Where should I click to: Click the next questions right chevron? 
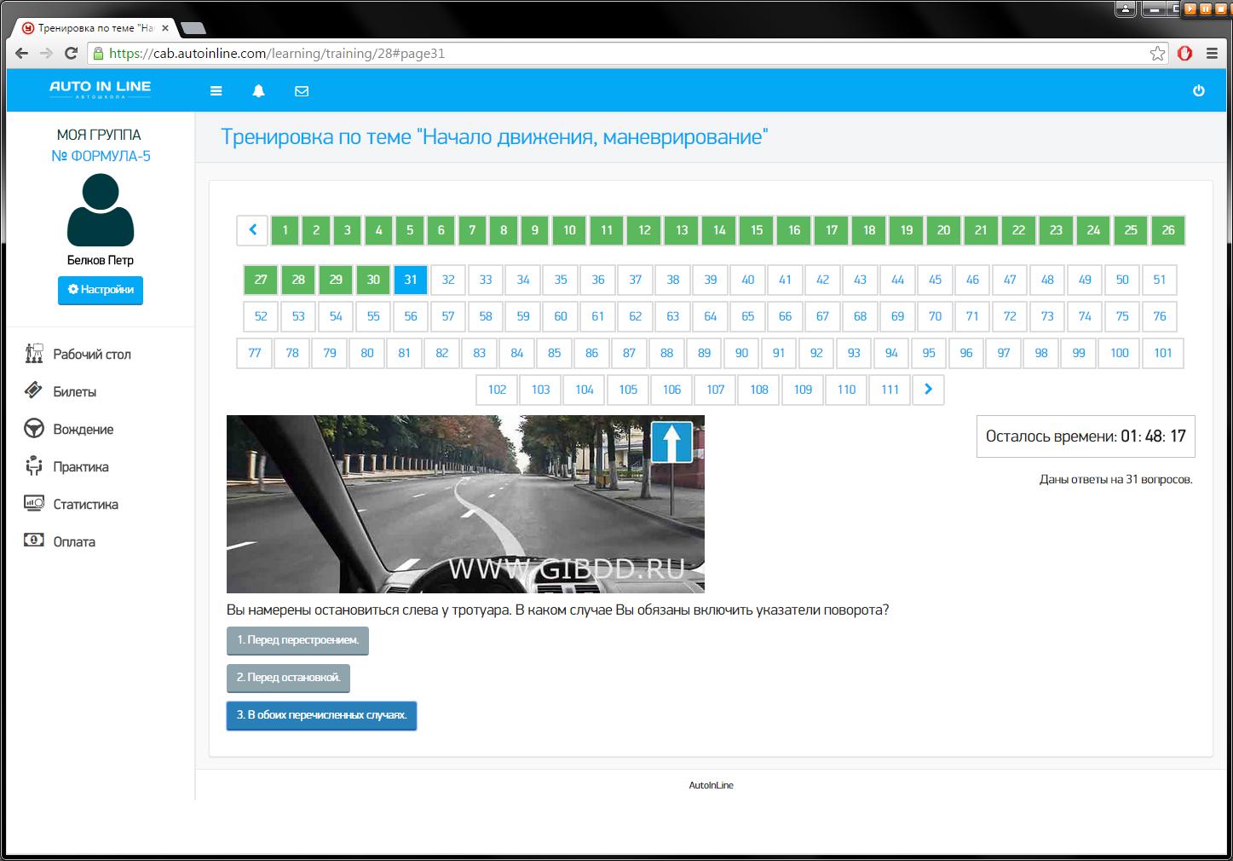click(928, 390)
